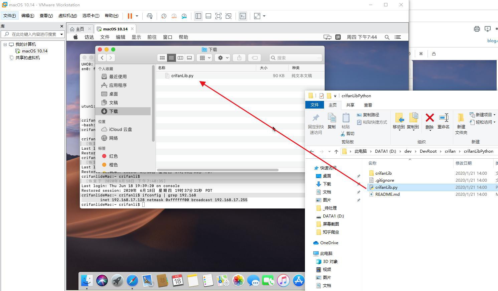This screenshot has width=498, height=291.
Task: Open Safari from the dock
Action: tap(132, 280)
